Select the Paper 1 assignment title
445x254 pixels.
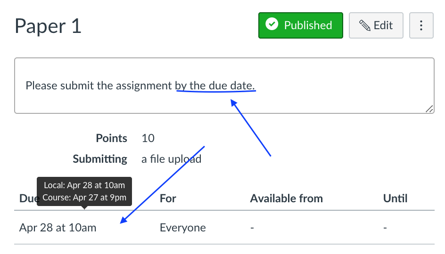(x=48, y=26)
